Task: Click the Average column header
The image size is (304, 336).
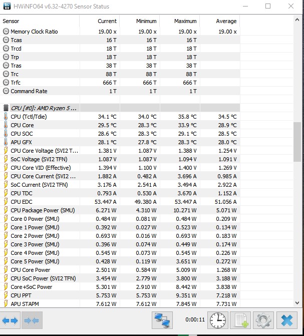Action: (x=220, y=21)
